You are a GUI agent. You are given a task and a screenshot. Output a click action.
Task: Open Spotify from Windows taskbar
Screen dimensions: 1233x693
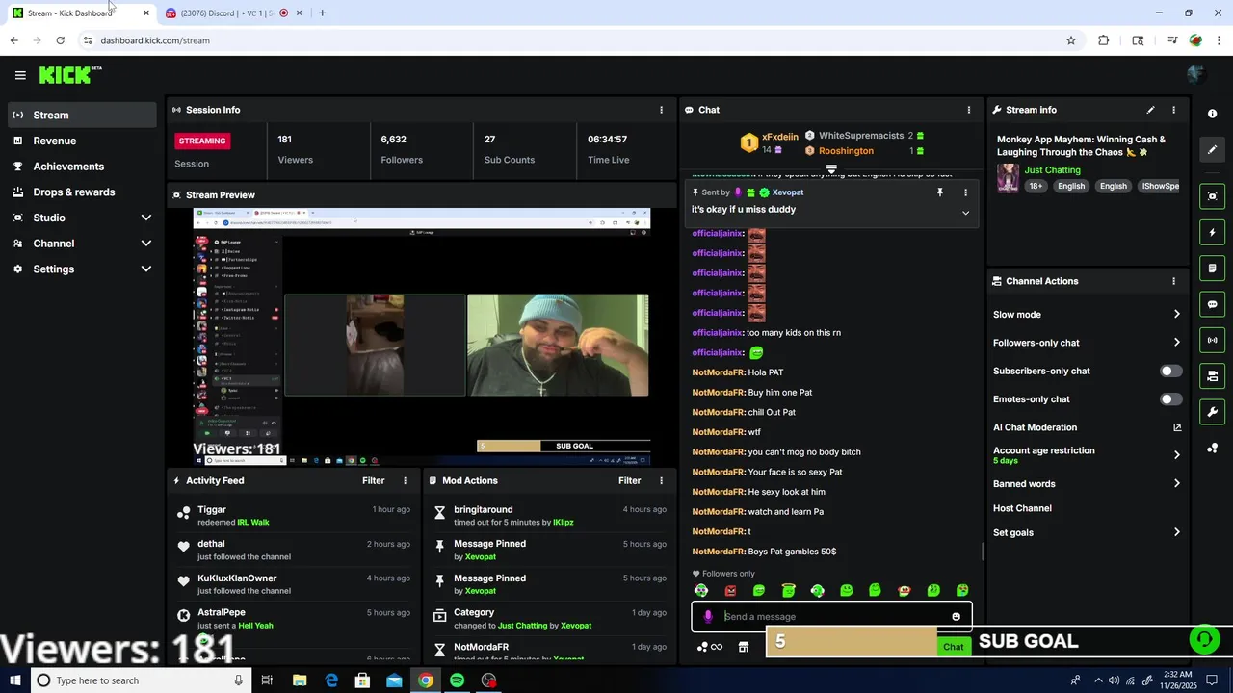tap(457, 680)
